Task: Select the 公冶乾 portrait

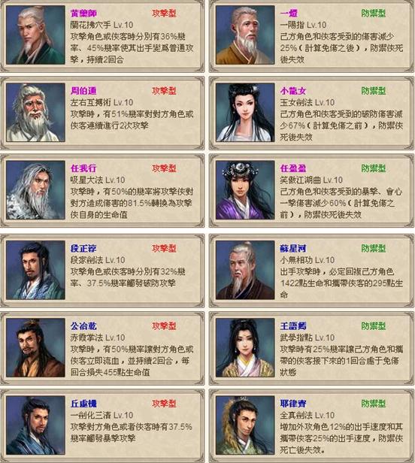Action: 35,347
